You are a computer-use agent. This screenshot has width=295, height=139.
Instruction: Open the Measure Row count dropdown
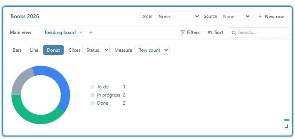pyautogui.click(x=152, y=50)
